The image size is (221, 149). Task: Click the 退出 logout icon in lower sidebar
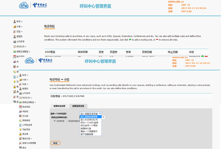point(21,147)
